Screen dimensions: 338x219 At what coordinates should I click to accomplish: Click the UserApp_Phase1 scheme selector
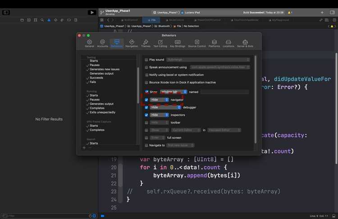(165, 13)
